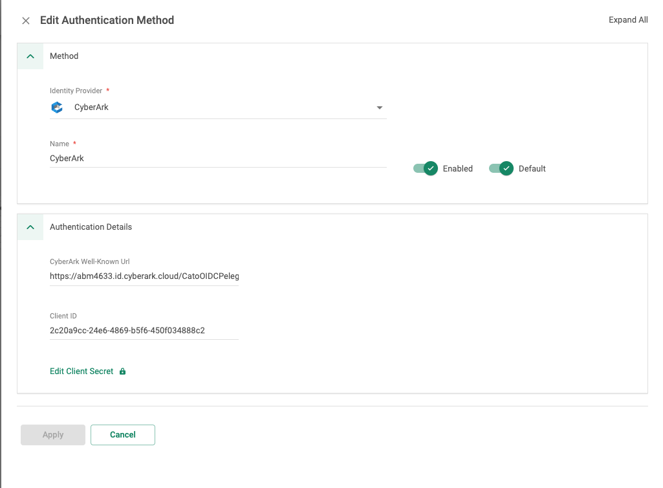Screen dimensions: 663x488
Task: Click the CyberArk Well-Known Url label
Action: pos(90,261)
